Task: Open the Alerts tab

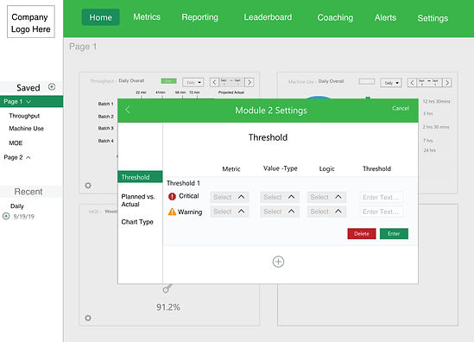Action: (x=385, y=17)
